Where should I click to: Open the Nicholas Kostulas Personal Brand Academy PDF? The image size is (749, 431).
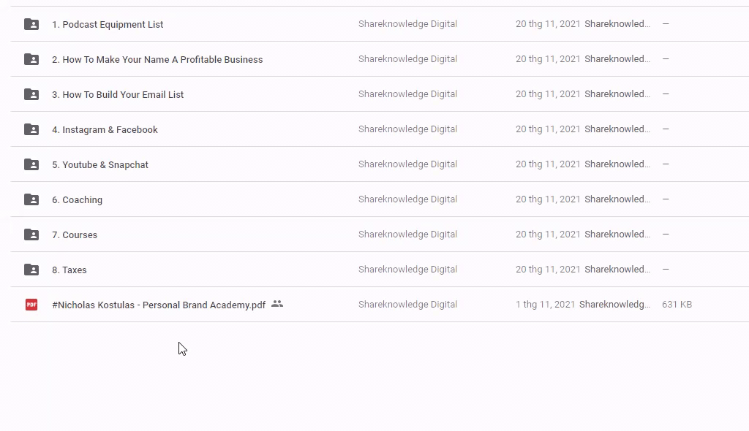point(159,305)
